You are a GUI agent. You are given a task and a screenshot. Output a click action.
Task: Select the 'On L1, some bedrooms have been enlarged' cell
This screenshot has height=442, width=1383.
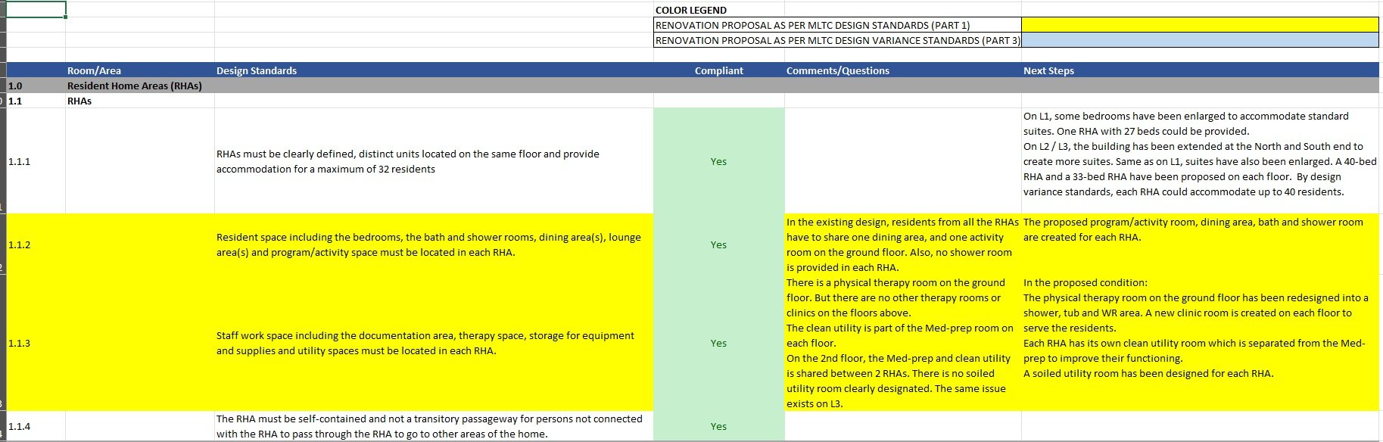pos(1200,161)
